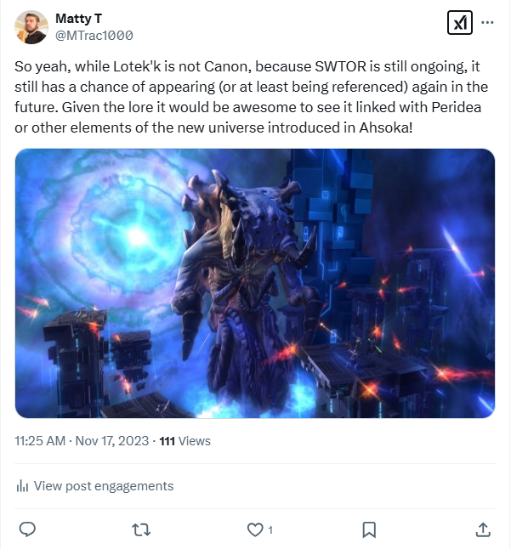Repost this tweet with the arrows icon
Viewport: 511px width, 549px height.
tap(141, 529)
